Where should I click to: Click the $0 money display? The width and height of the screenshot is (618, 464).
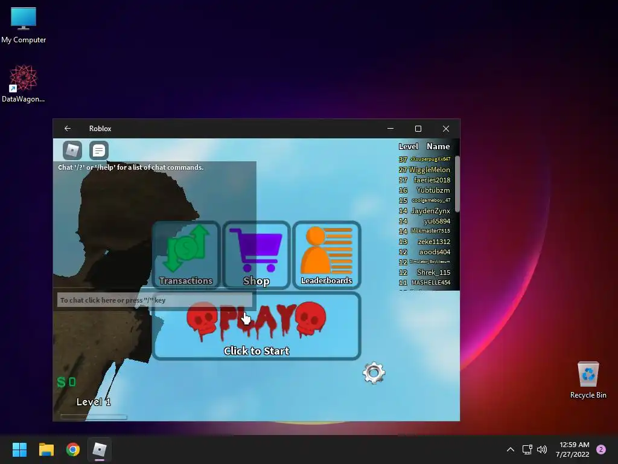66,382
